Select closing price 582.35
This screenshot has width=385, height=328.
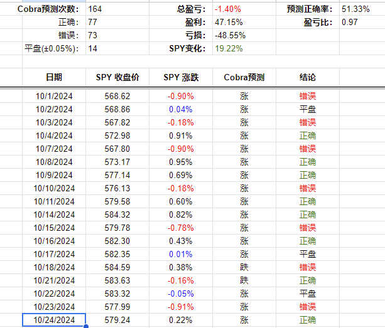pos(117,254)
